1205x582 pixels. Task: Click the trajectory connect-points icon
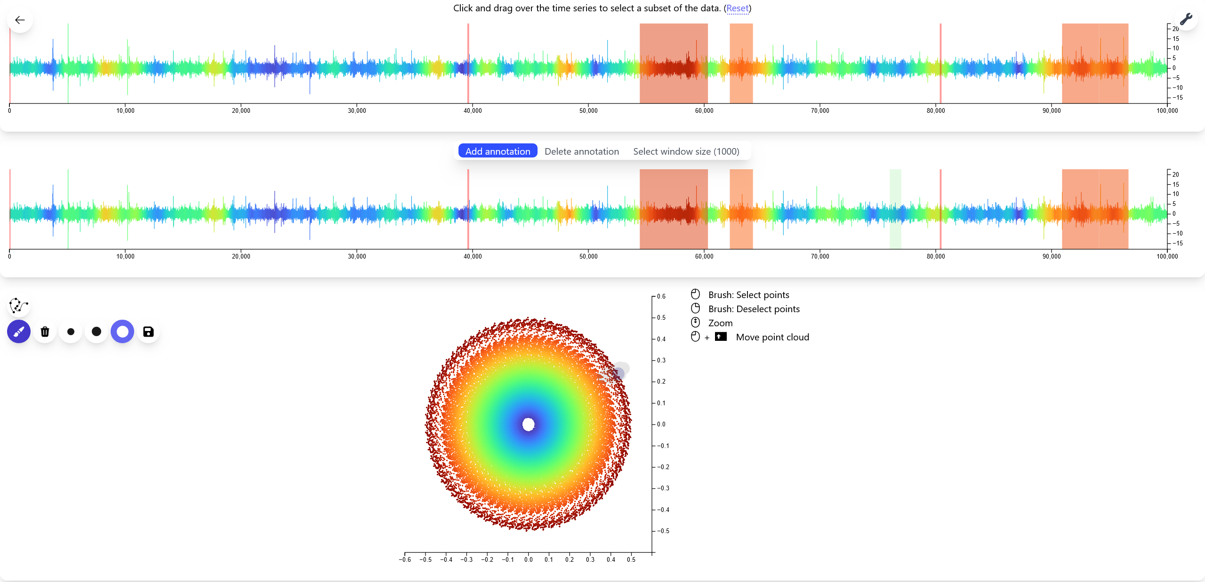coord(19,306)
